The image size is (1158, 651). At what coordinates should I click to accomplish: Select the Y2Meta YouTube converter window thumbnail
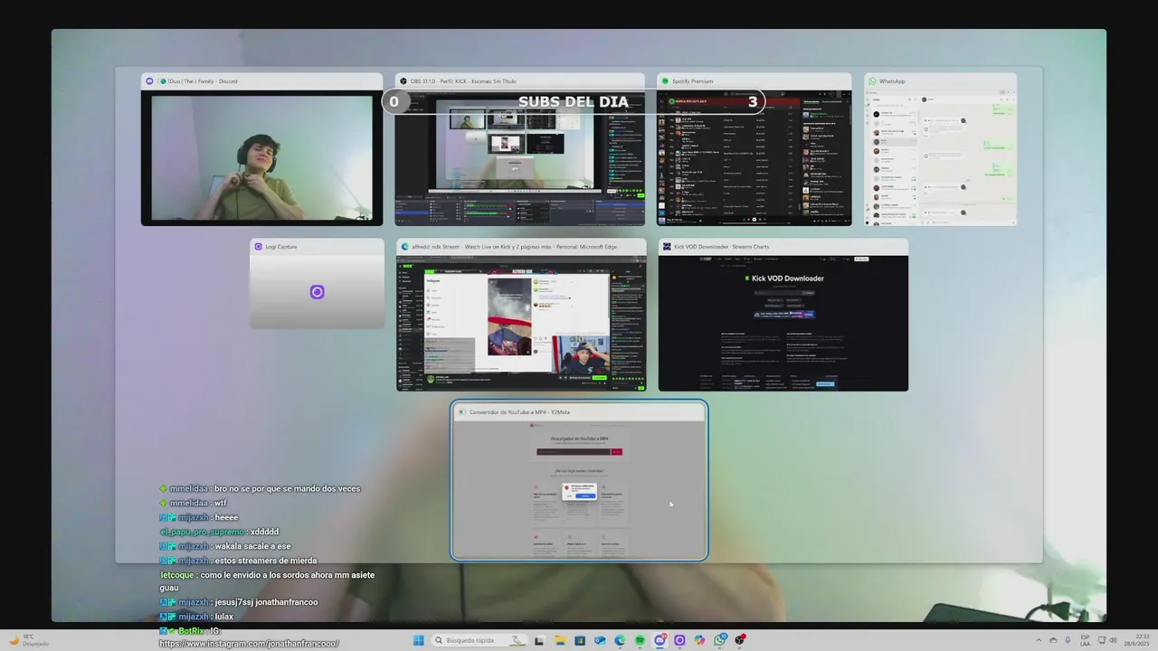579,481
